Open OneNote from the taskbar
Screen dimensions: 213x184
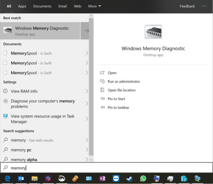[x=102, y=179]
